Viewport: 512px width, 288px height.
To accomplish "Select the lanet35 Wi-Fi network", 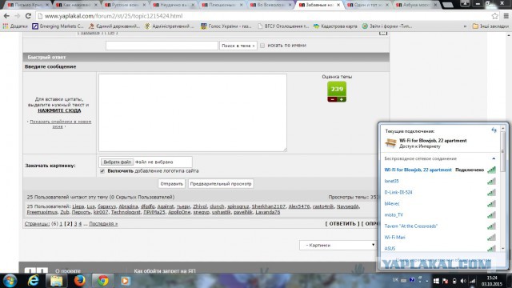I will [x=440, y=182].
